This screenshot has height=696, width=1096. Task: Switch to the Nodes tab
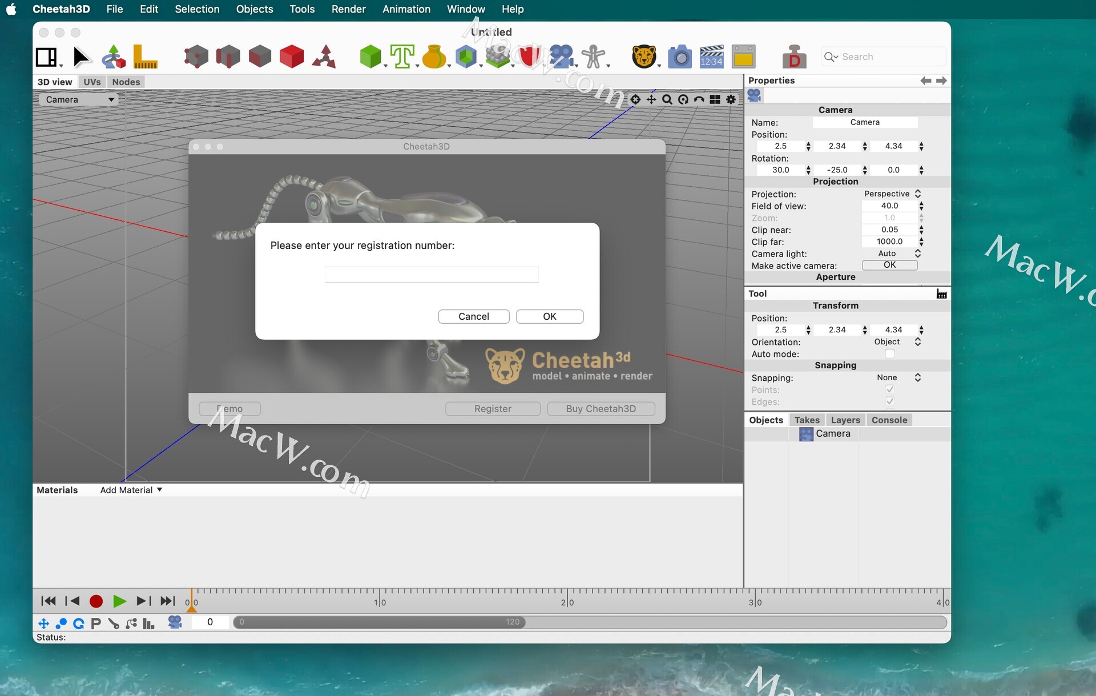(x=126, y=82)
